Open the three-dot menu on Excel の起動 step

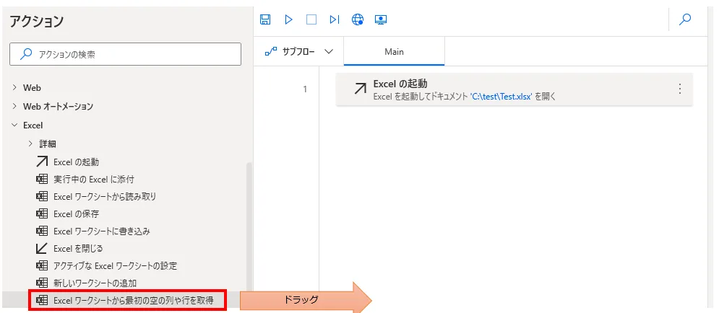click(679, 89)
